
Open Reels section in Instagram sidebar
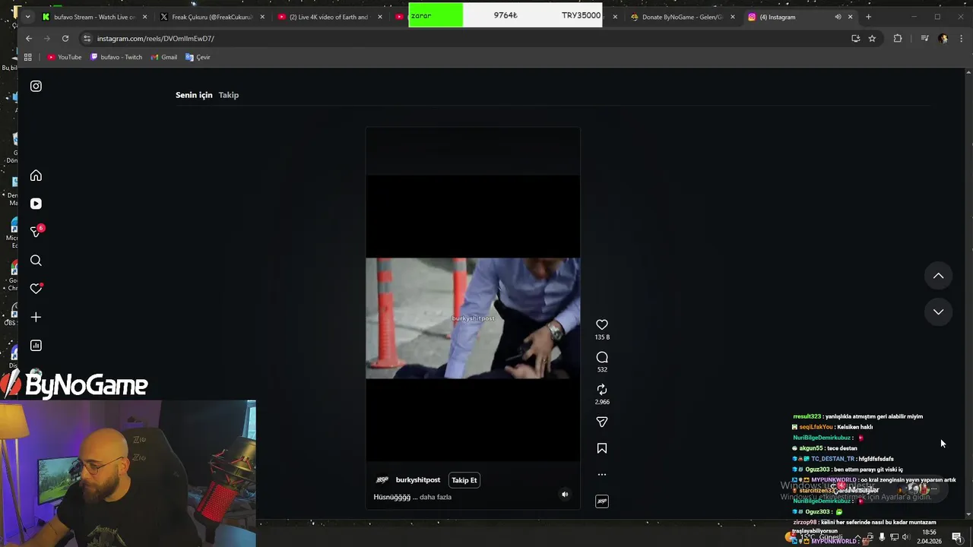[36, 204]
